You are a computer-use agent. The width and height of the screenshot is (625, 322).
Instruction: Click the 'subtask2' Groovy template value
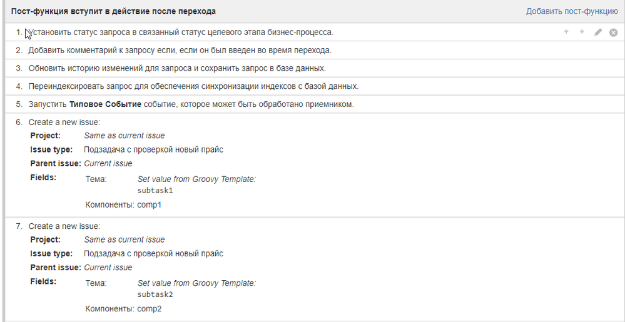[x=155, y=294]
